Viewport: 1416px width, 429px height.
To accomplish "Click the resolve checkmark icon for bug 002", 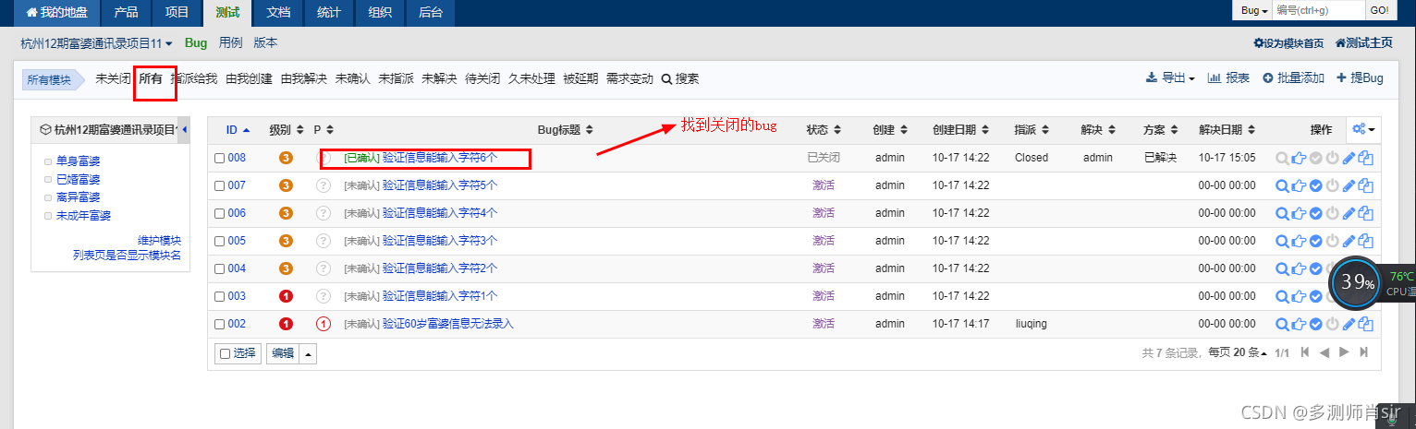I will (x=1315, y=324).
